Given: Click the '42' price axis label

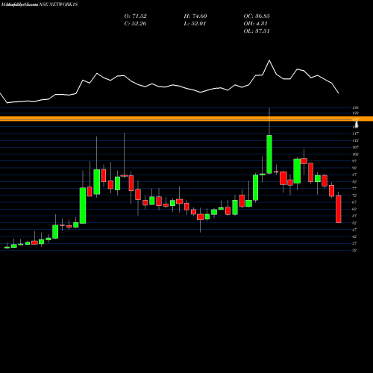Looking at the screenshot, I should point(354,236).
